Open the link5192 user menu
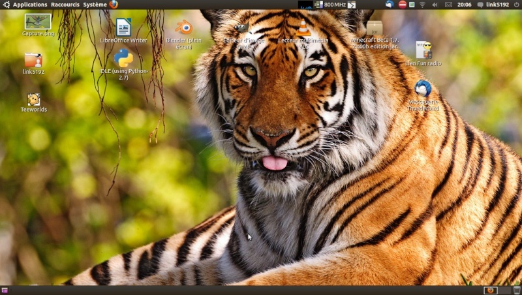Screen dimensions: 522x295 [497, 5]
